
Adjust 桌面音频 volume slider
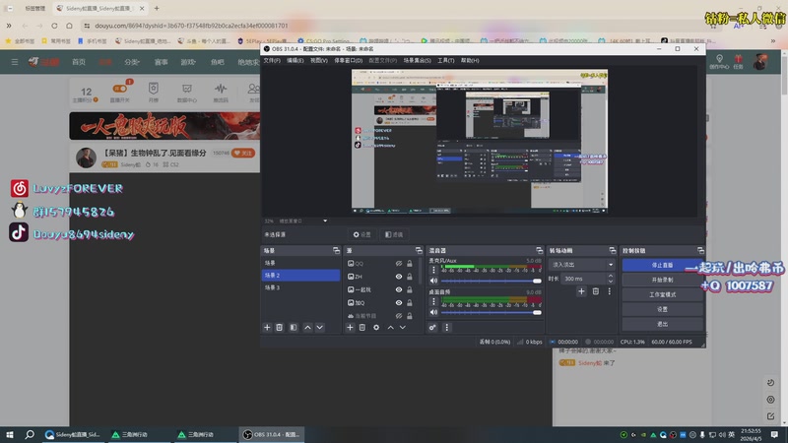coord(491,312)
